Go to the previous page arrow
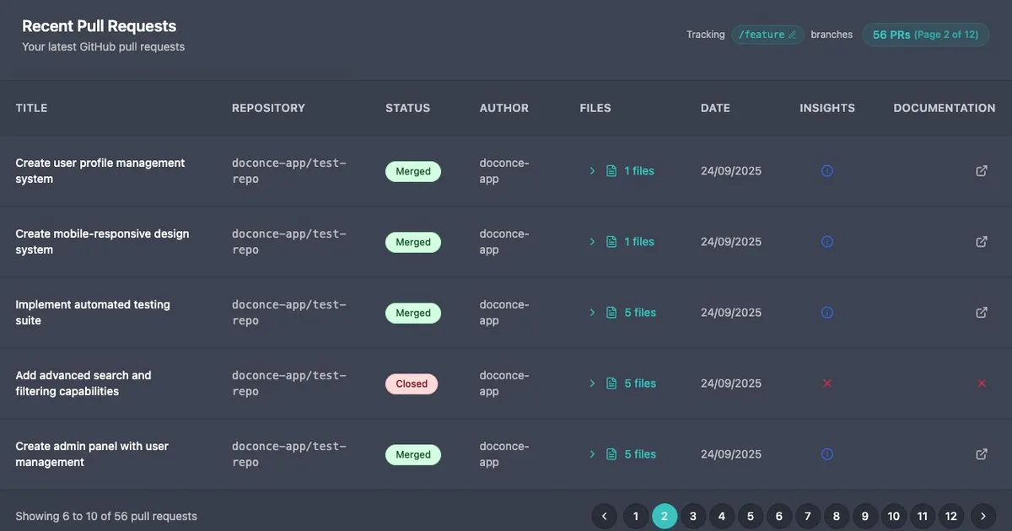The image size is (1012, 531). [605, 516]
